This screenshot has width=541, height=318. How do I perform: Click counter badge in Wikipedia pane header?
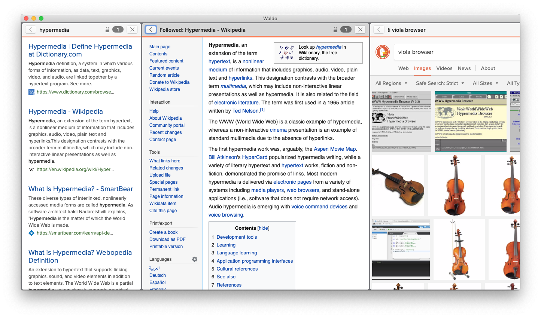coord(346,30)
